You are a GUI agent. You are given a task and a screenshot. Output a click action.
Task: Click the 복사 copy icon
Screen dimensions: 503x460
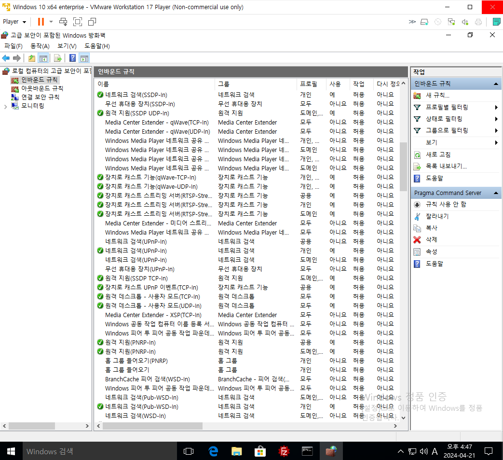417,228
